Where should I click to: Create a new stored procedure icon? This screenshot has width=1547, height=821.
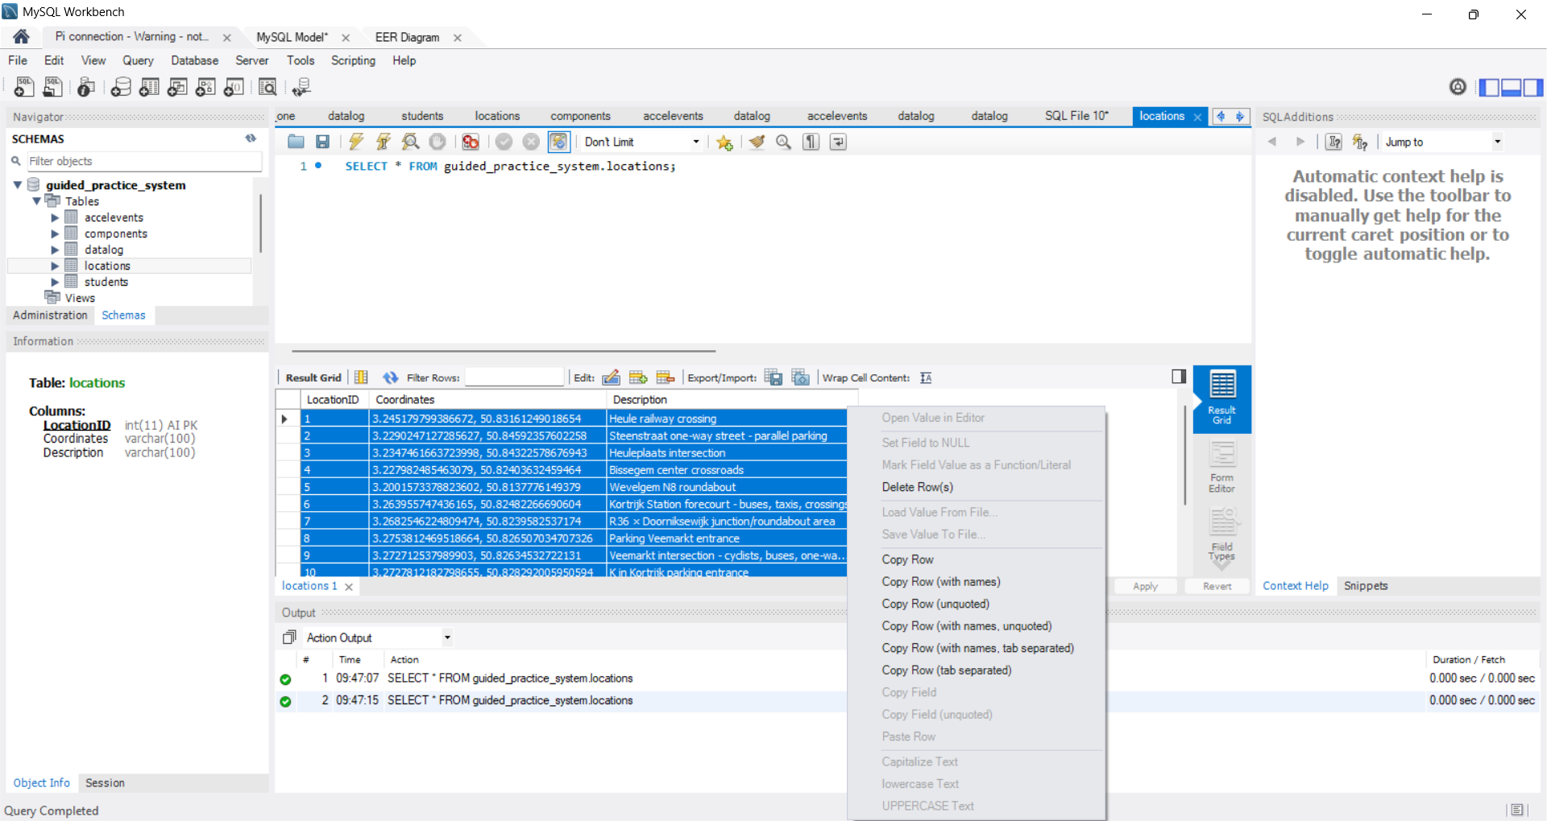point(205,87)
